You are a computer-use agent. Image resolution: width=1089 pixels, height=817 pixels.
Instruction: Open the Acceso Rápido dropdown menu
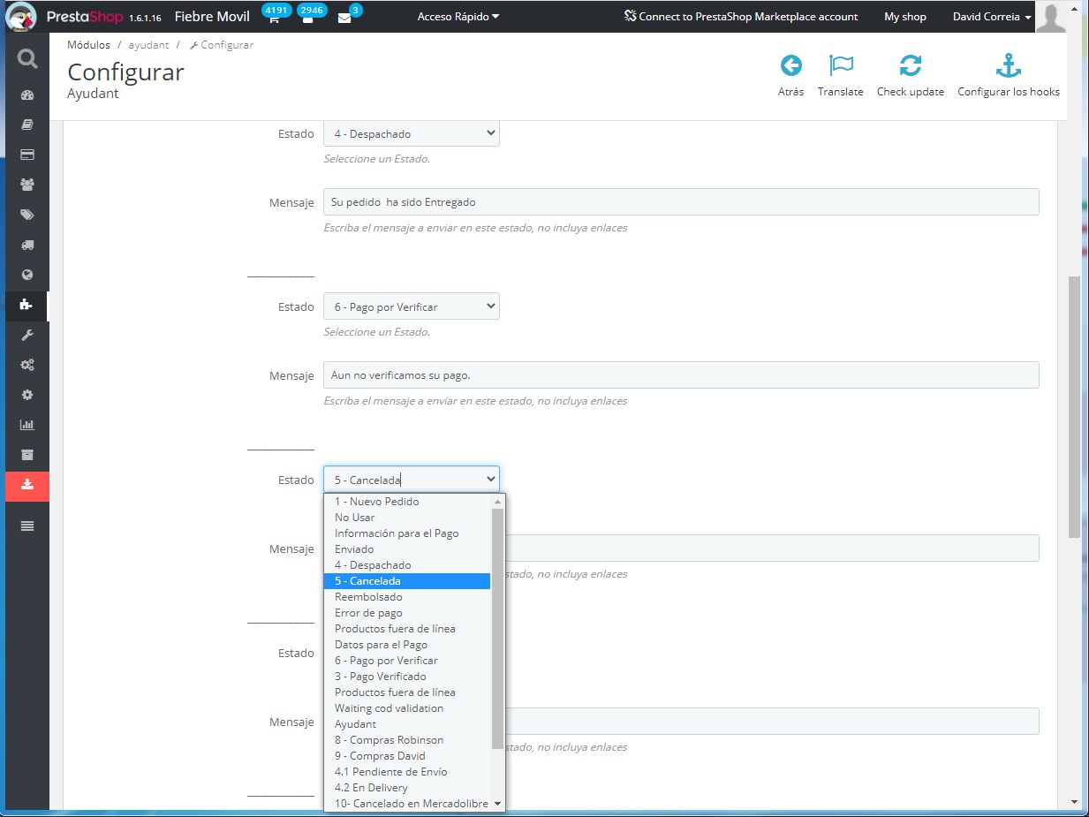click(x=458, y=17)
